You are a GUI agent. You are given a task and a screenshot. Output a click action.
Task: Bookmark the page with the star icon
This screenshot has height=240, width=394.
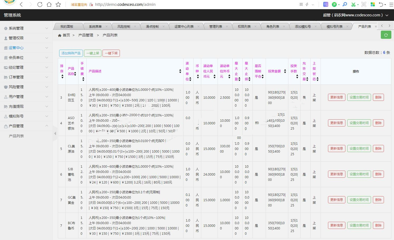(x=58, y=4)
